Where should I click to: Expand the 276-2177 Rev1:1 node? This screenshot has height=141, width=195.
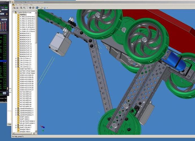pyautogui.click(x=16, y=58)
